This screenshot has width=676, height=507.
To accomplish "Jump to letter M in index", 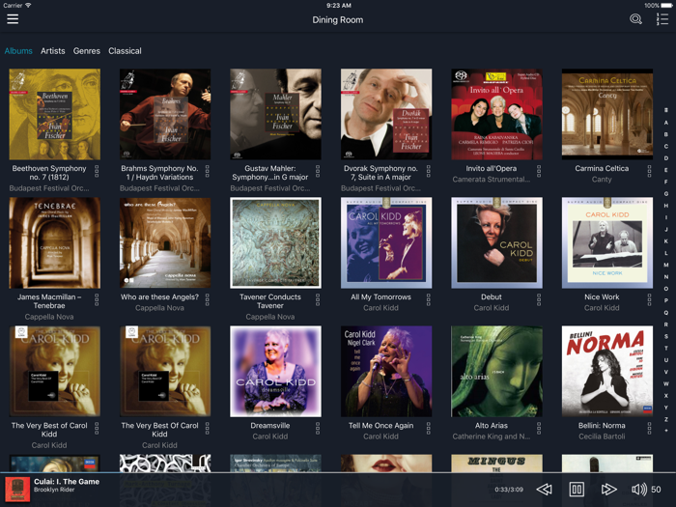I will click(x=666, y=265).
